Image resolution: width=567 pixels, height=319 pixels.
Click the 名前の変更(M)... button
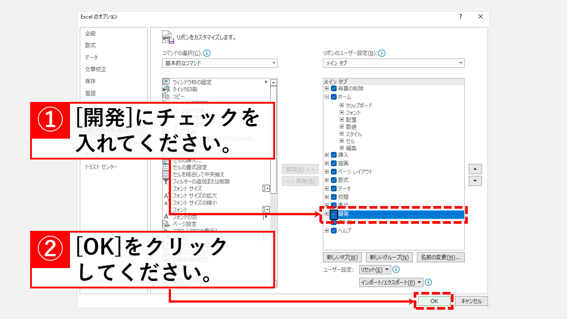coord(441,257)
